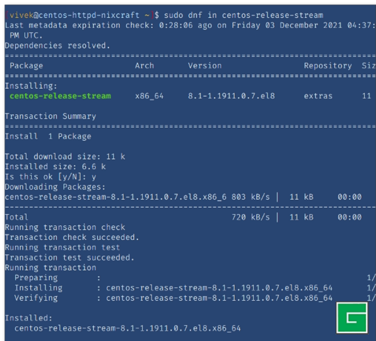Click the Installed size 6.6 k line
The image size is (376, 341).
pos(55,167)
